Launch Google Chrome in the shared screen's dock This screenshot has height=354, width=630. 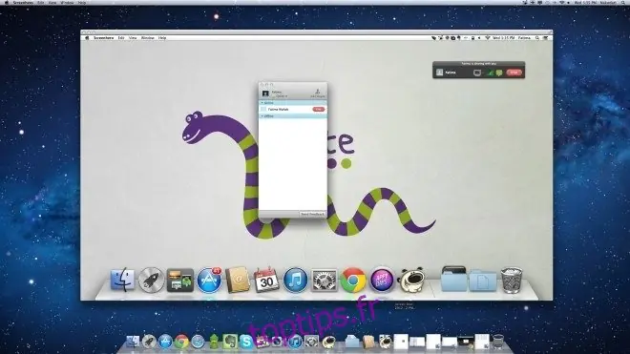point(353,280)
